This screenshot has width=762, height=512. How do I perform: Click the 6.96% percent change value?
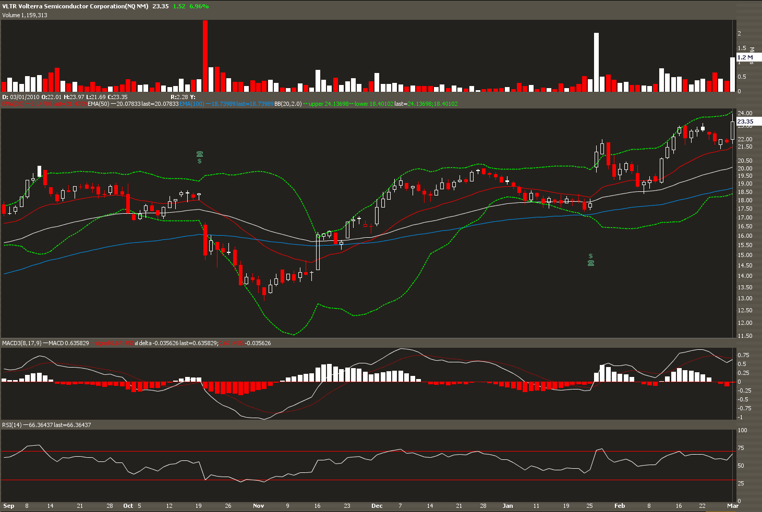point(199,6)
